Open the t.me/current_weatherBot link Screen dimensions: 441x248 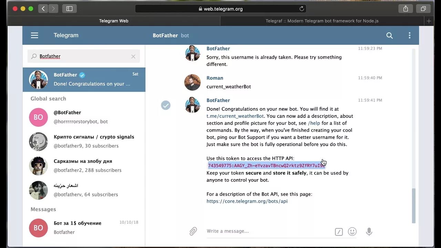coord(235,116)
